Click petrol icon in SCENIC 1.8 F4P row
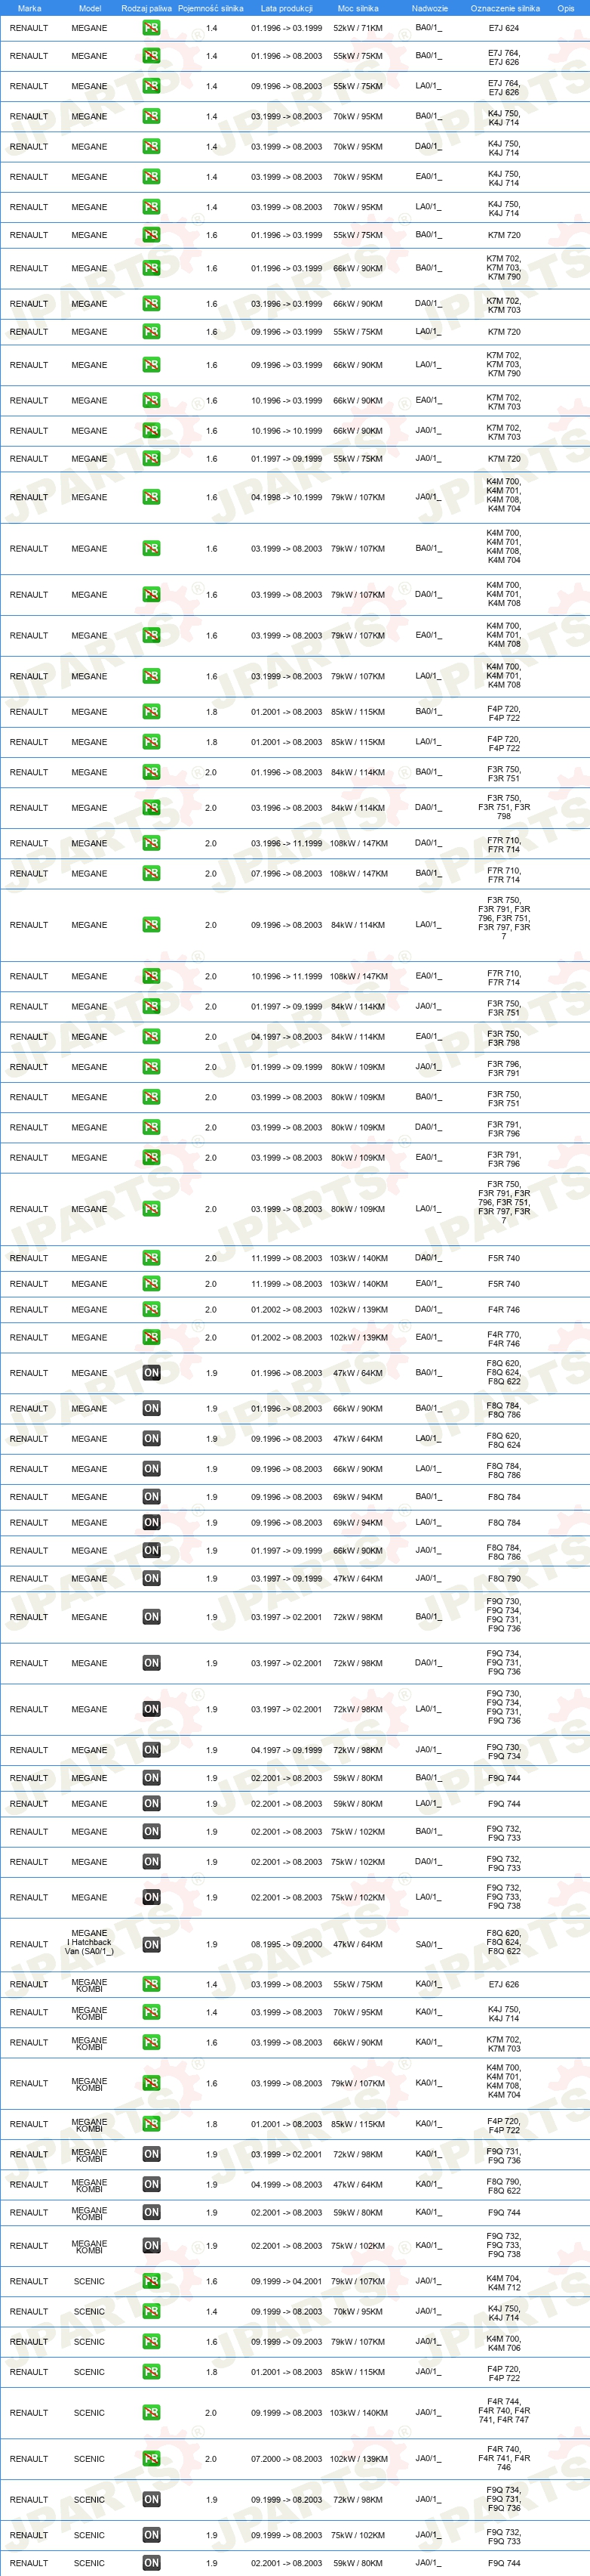This screenshot has height=2576, width=590. click(151, 2372)
